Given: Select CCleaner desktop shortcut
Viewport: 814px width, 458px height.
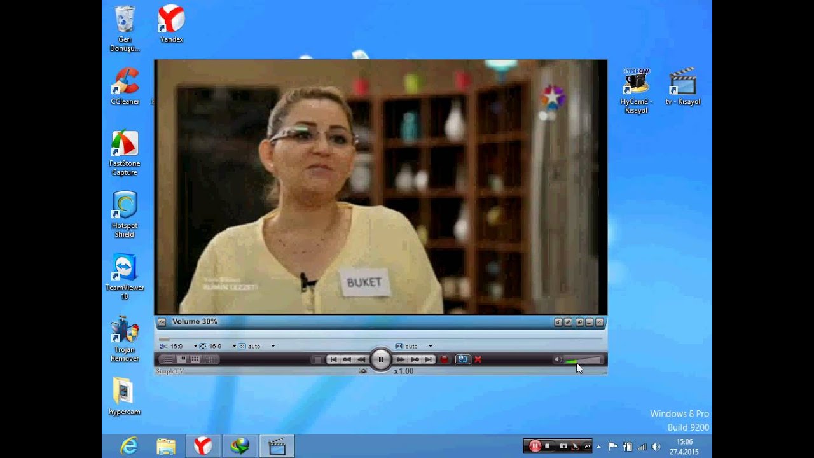Looking at the screenshot, I should coord(125,87).
